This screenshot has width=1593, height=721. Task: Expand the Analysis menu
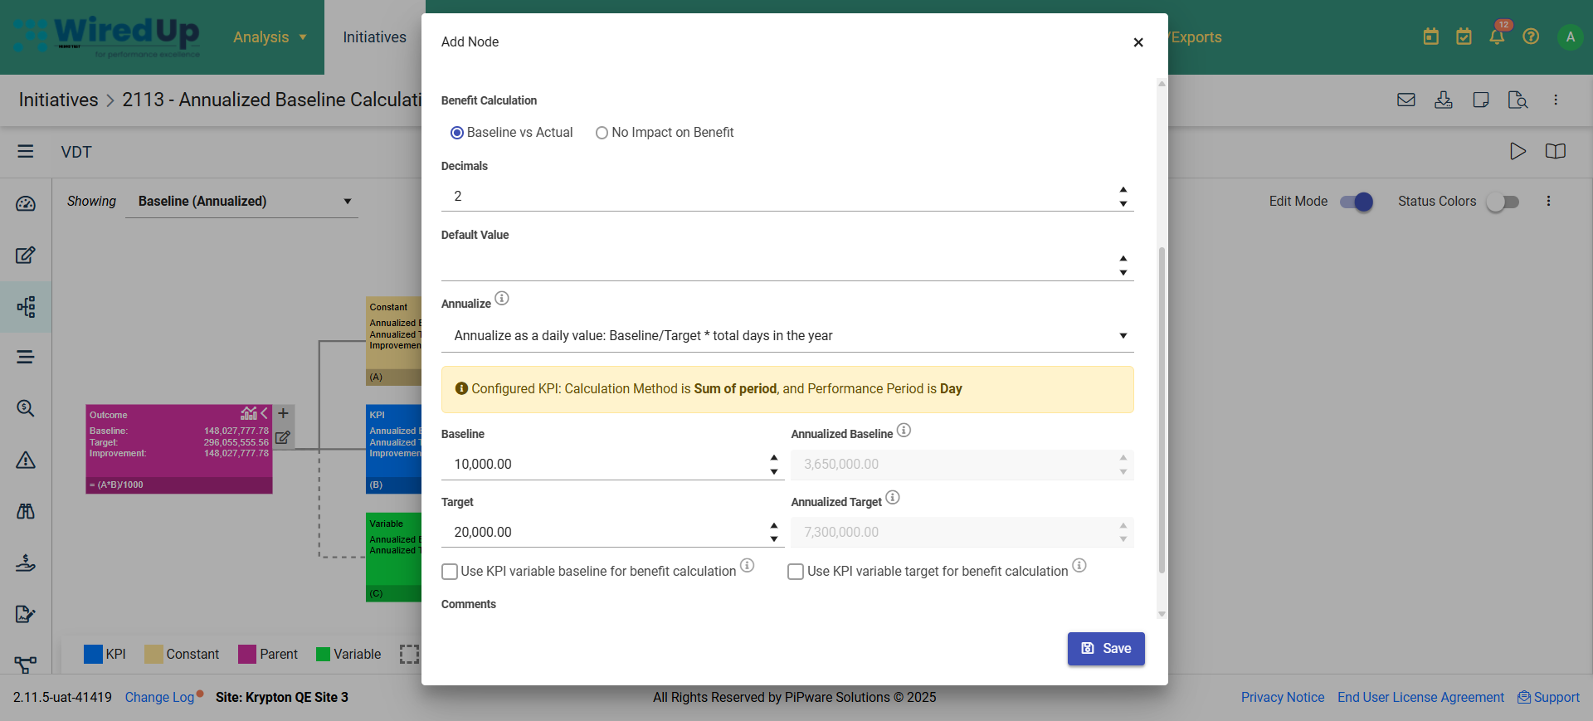pyautogui.click(x=270, y=37)
